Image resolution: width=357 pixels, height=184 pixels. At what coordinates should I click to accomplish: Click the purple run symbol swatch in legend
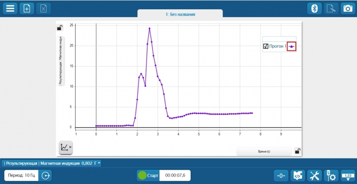coord(292,46)
